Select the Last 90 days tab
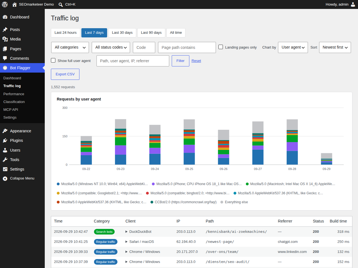 click(151, 33)
